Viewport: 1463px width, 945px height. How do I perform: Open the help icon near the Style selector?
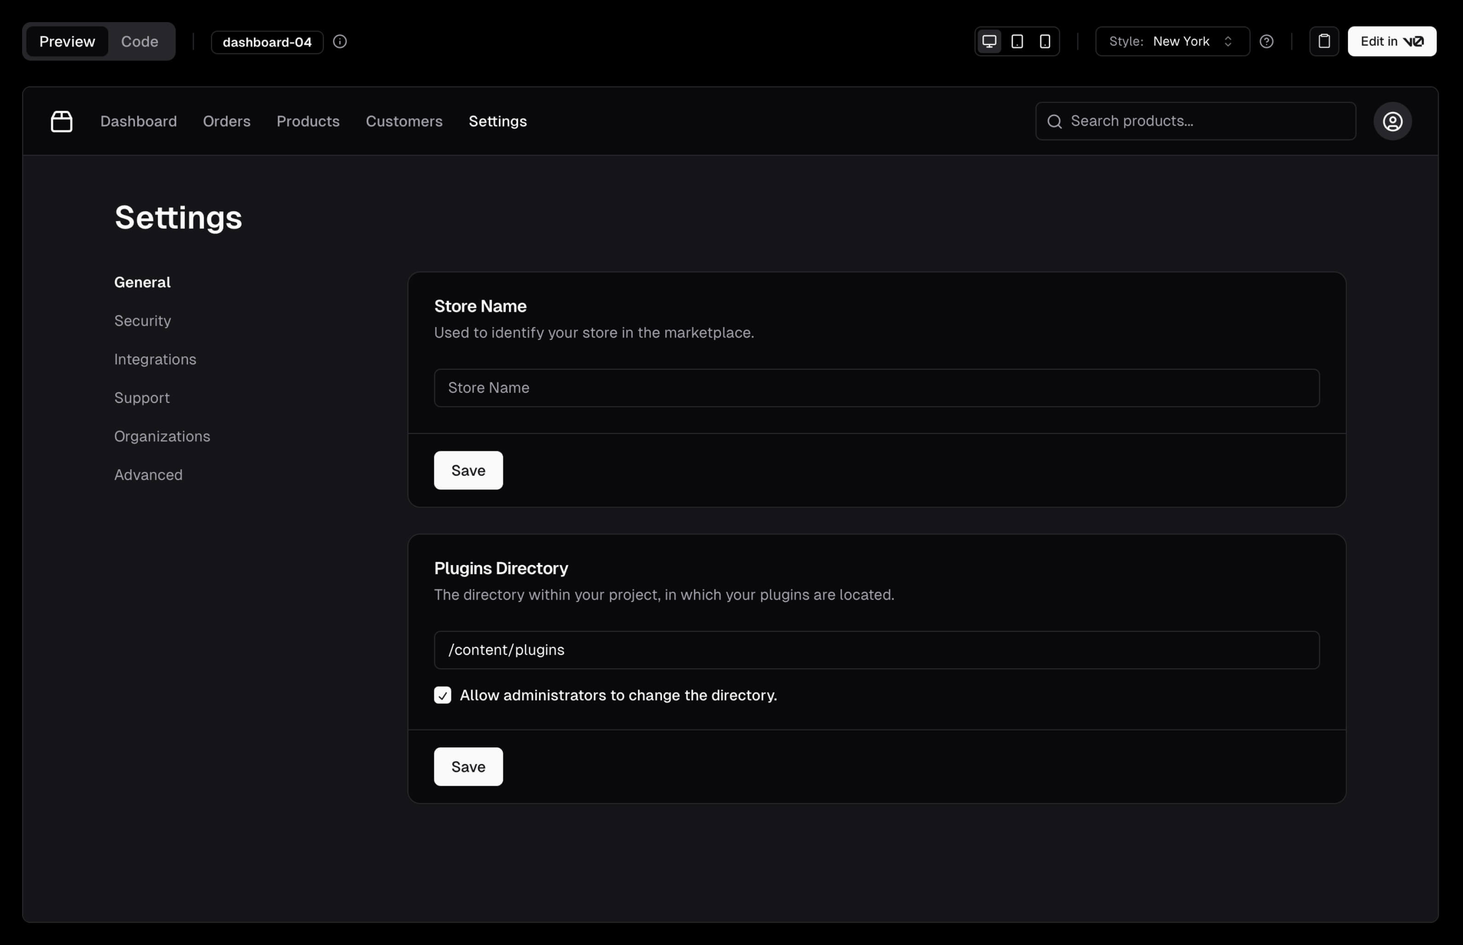point(1267,41)
